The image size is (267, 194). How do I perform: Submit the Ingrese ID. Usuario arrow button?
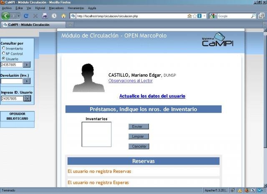(27, 98)
